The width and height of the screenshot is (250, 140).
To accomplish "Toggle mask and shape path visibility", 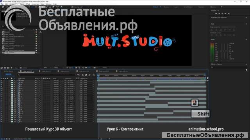I will coord(73,68).
